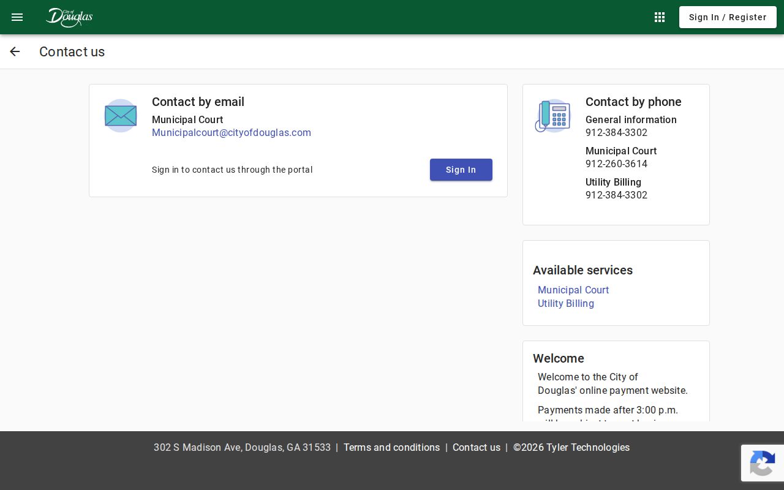This screenshot has width=784, height=490.
Task: Click Municipal Court phone number 912-260-3614
Action: point(616,164)
